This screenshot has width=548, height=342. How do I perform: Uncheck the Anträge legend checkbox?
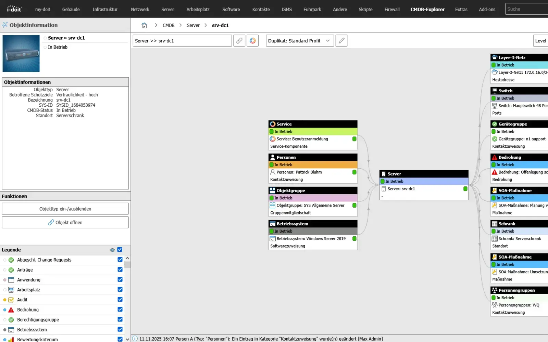(120, 269)
